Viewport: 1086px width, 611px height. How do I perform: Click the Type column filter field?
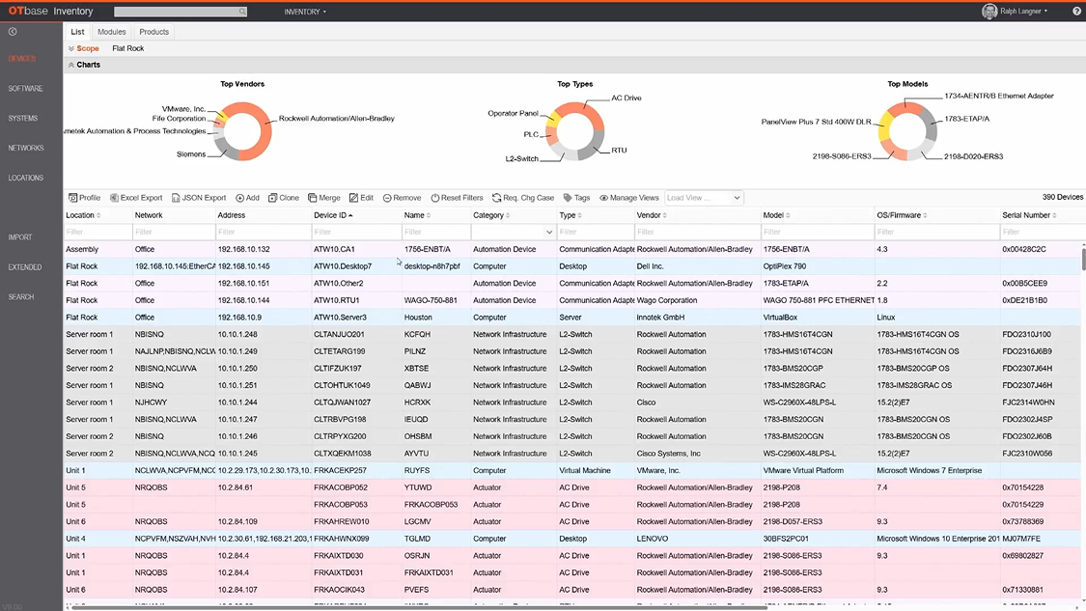click(595, 232)
